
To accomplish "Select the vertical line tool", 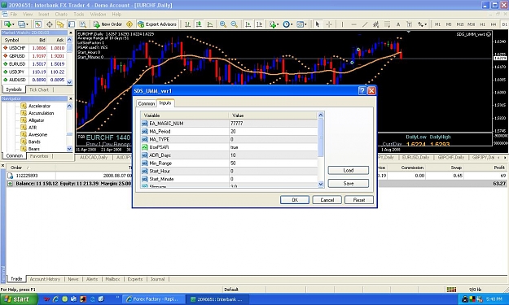I will click(x=342, y=24).
